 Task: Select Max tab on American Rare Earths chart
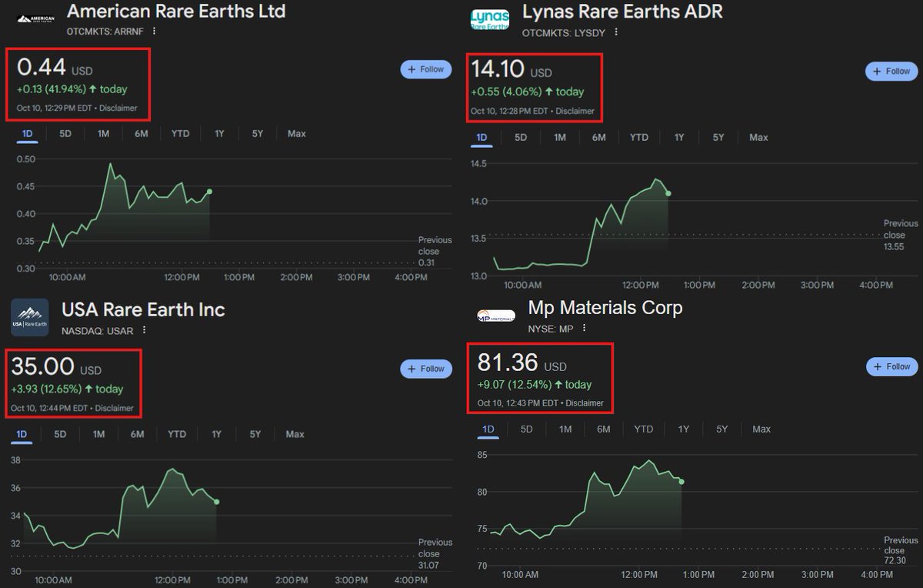point(297,134)
